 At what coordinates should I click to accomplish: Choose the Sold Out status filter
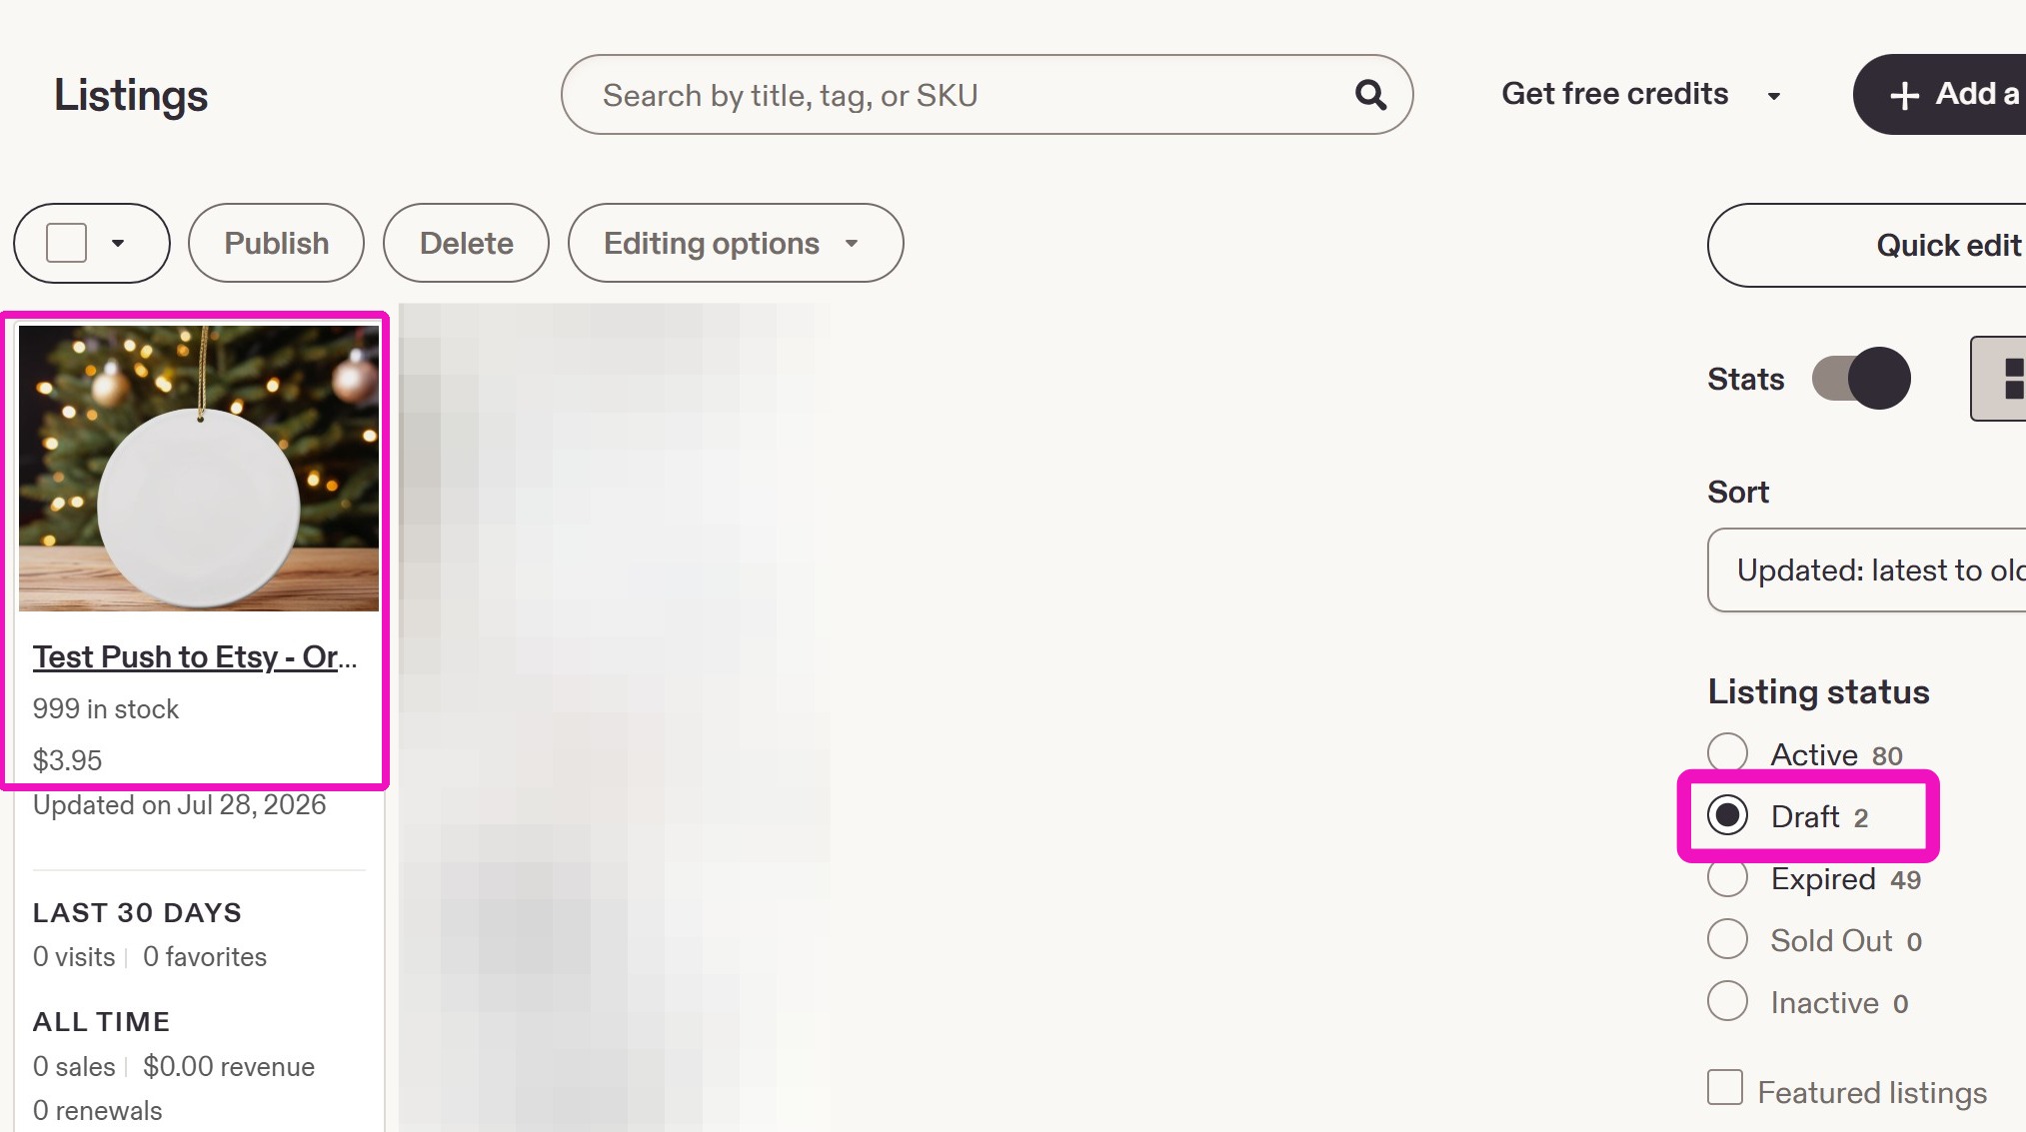pos(1728,939)
